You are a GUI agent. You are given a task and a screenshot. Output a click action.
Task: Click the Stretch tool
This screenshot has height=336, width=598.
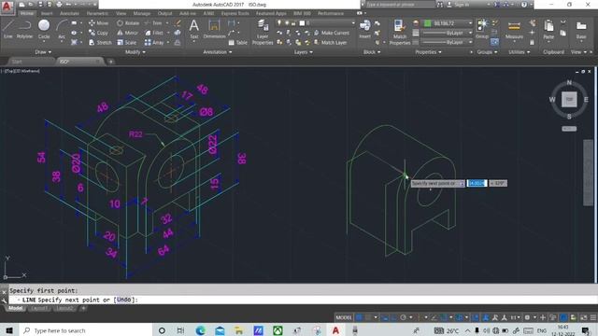100,43
